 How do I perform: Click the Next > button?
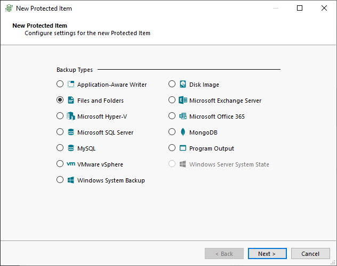(x=267, y=254)
